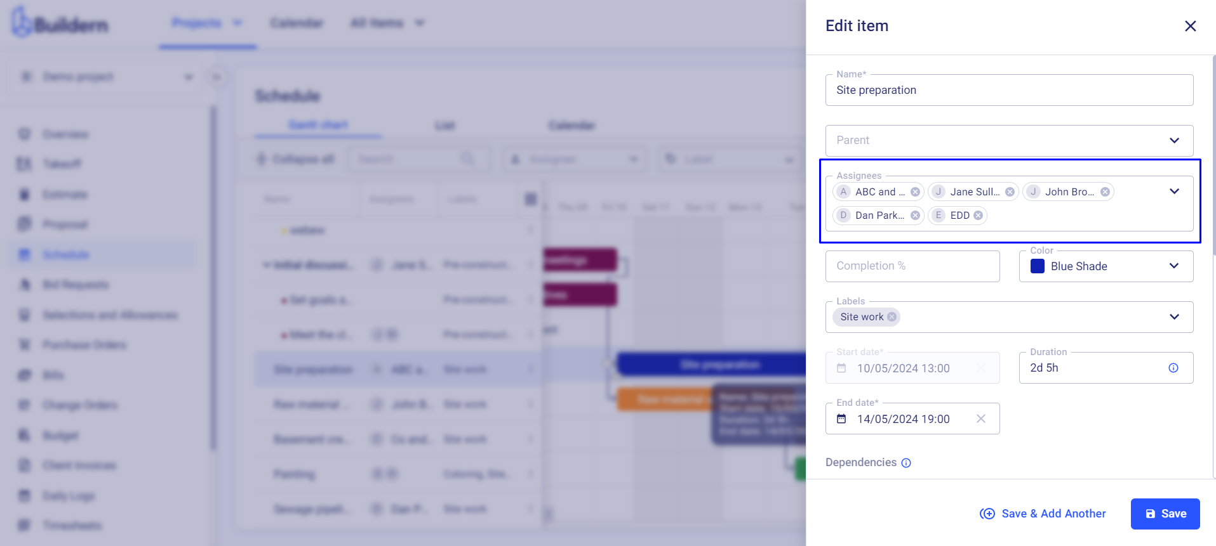Open End date calendar icon
The height and width of the screenshot is (546, 1216).
[x=841, y=419]
